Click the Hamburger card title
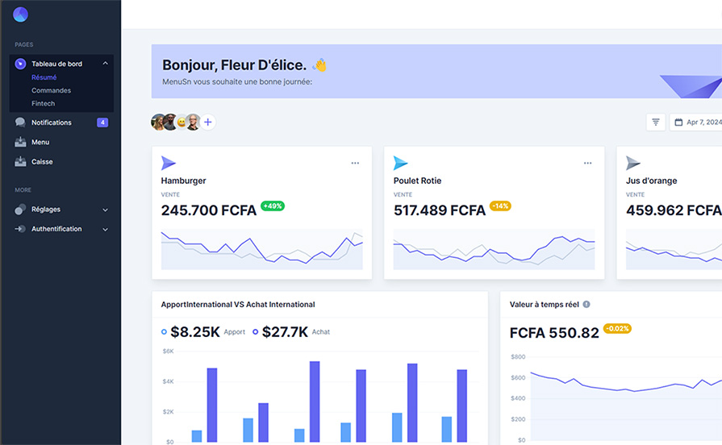The image size is (722, 445). [x=183, y=181]
